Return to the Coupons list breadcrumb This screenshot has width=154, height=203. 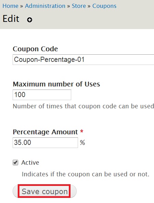pos(104,6)
